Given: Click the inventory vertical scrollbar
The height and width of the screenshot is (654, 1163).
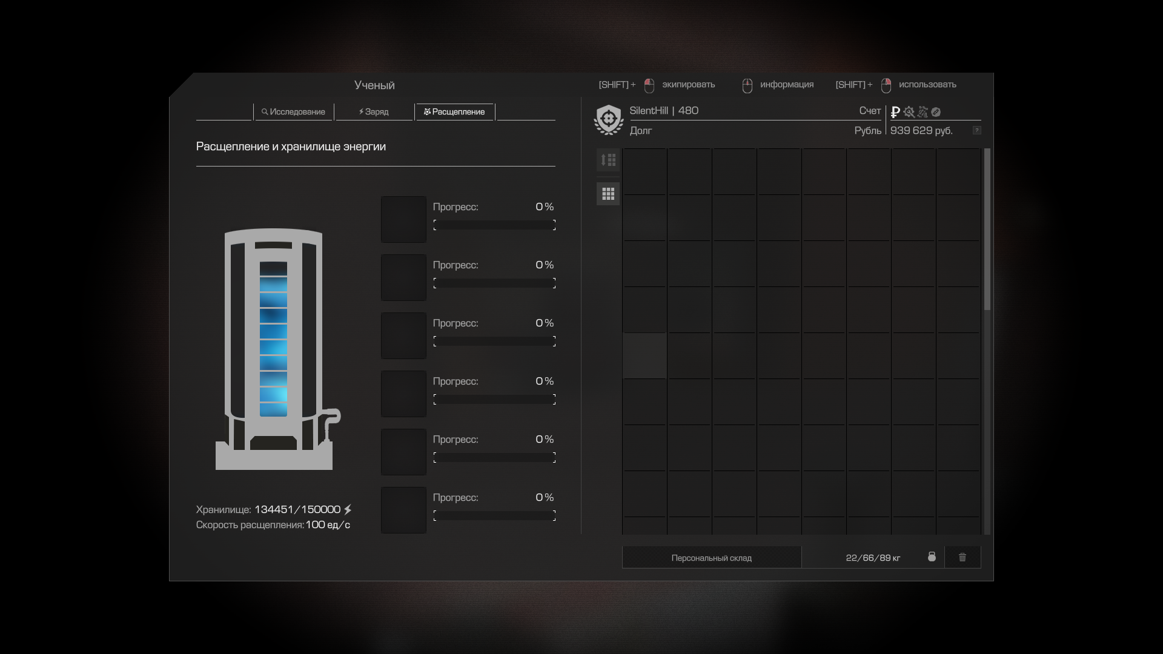Looking at the screenshot, I should [x=987, y=230].
